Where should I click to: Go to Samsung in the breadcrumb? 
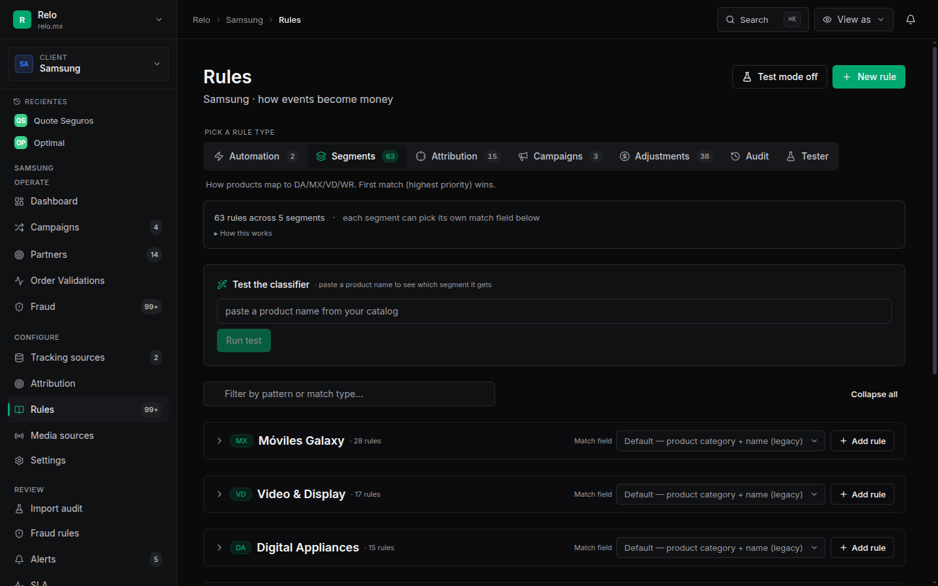(x=244, y=20)
